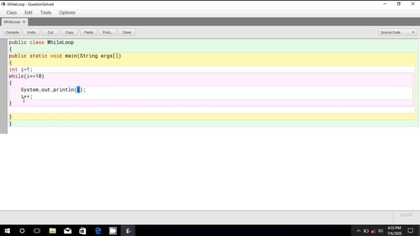The image size is (420, 236).
Task: Click the Copy button
Action: (70, 32)
